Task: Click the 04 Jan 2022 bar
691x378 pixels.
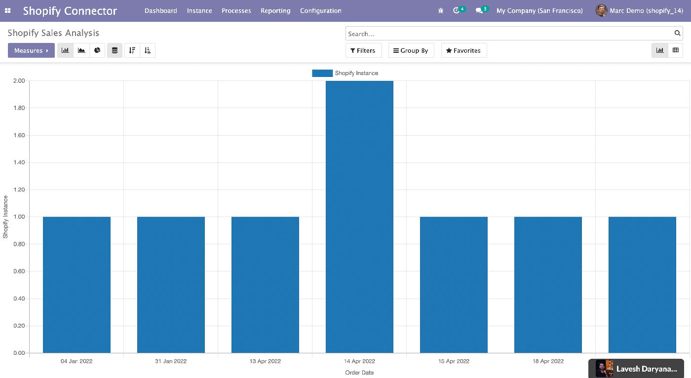Action: (x=77, y=285)
